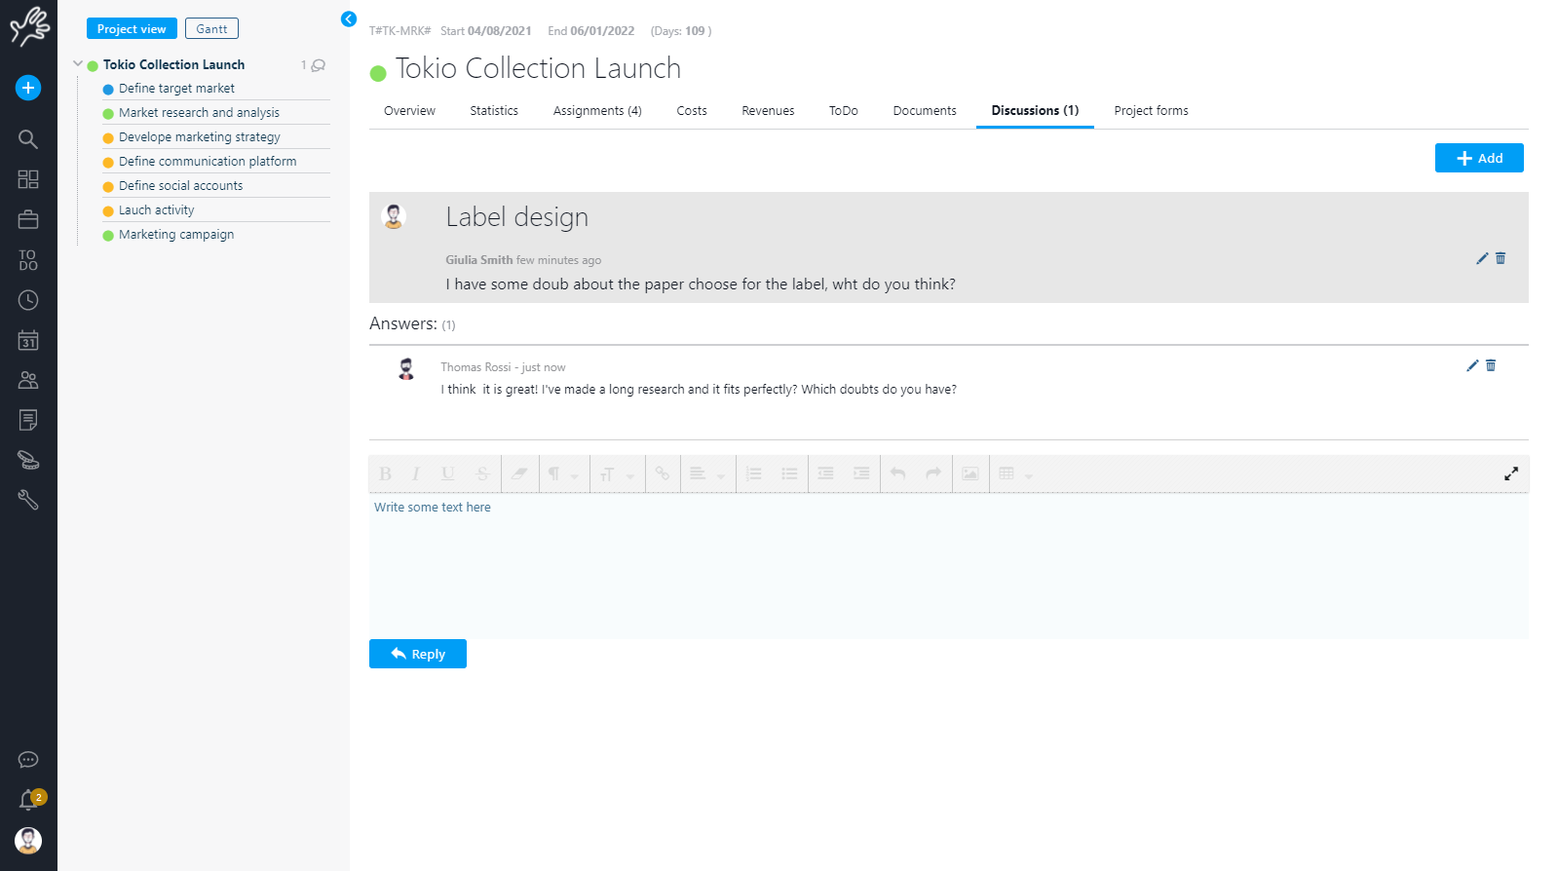Viewport: 1558px width, 871px height.
Task: Open the text alignment dropdown
Action: click(x=706, y=473)
